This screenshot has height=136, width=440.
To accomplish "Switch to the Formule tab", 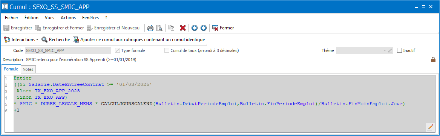I will pyautogui.click(x=11, y=69).
